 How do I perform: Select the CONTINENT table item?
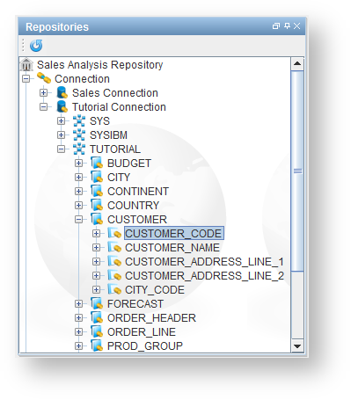click(138, 192)
